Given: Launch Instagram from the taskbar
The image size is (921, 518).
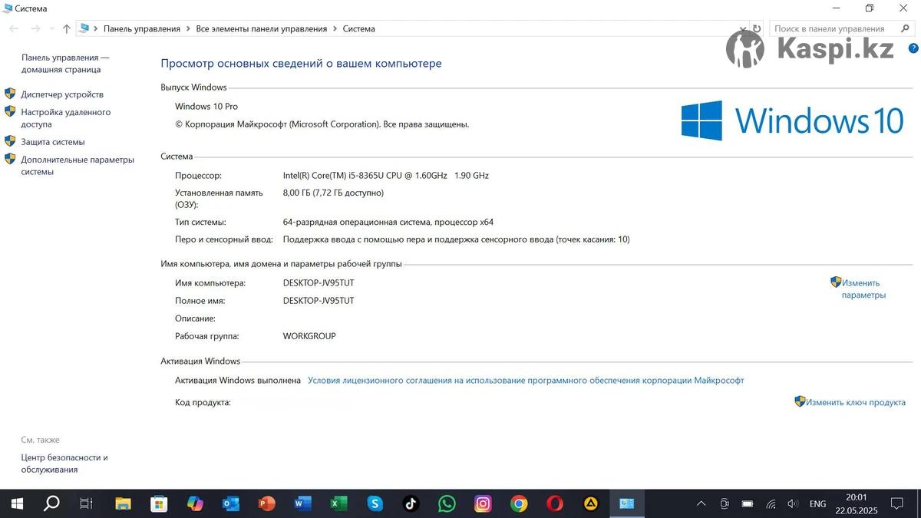Looking at the screenshot, I should click(x=483, y=504).
